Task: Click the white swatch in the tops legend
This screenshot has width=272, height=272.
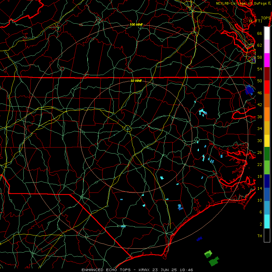Action: coord(267,33)
